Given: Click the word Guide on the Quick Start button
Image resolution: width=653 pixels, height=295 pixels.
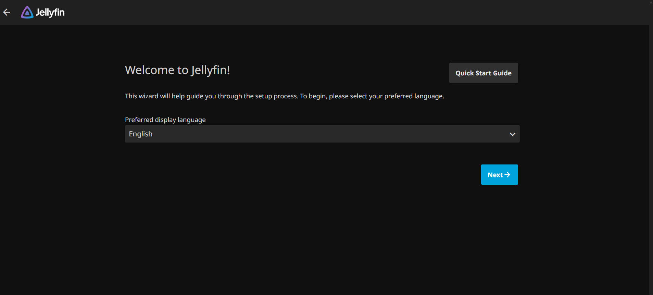Looking at the screenshot, I should 502,73.
